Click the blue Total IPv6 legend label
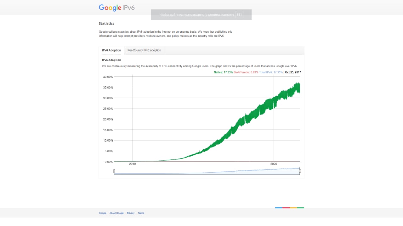The image size is (403, 226). point(271,73)
